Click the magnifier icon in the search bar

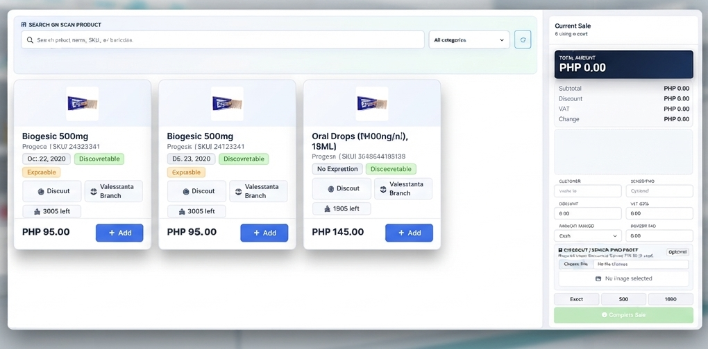30,40
